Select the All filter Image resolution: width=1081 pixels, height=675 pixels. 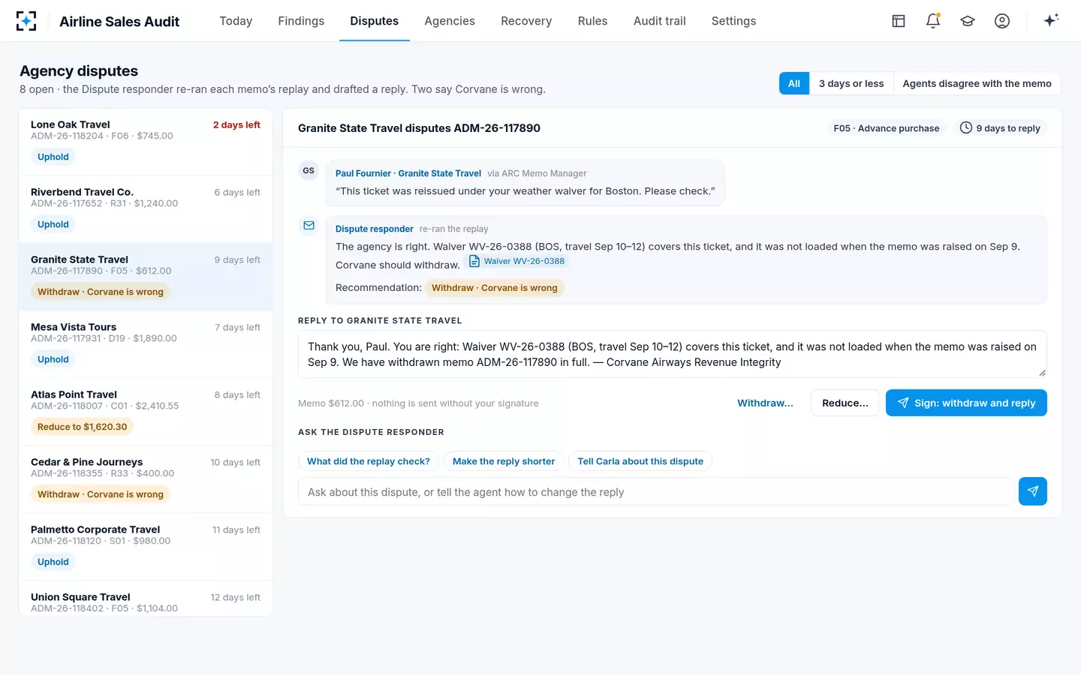click(794, 83)
